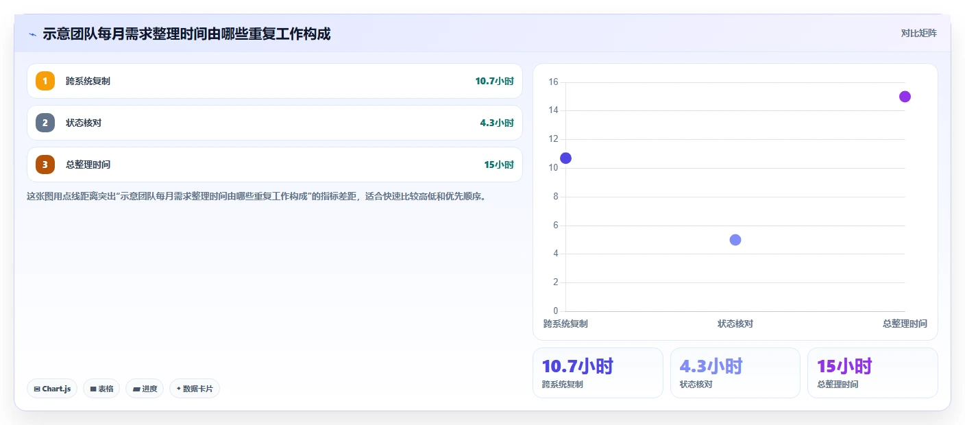Click the y-axis tick label 2
The image size is (965, 425).
coord(556,282)
